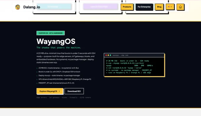Image resolution: width=201 pixels, height=116 pixels.
Task: Open the Blog page
Action: [x=159, y=7]
